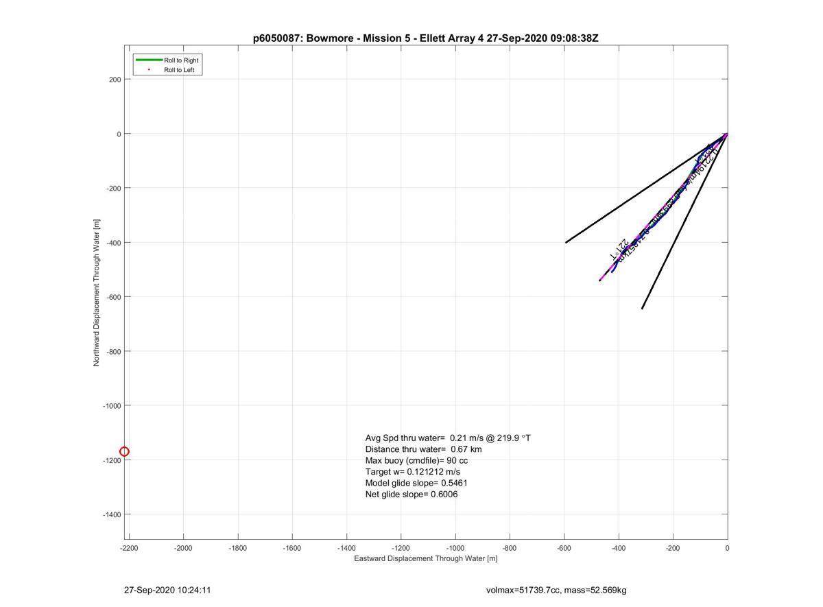
Task: Click the y-axis tick label -800
Action: point(113,351)
